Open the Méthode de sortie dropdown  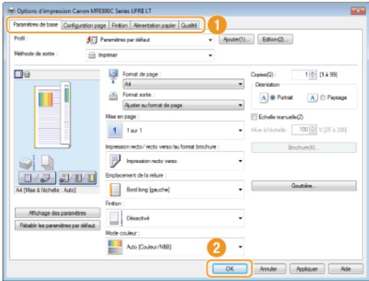pos(150,55)
